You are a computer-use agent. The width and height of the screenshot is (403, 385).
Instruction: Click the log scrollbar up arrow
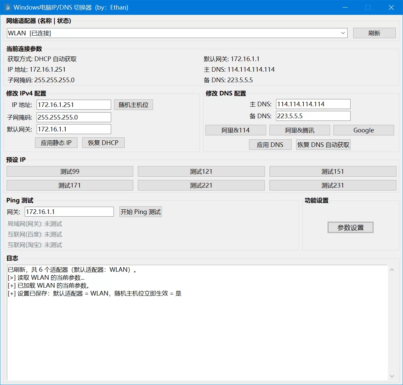pyautogui.click(x=392, y=270)
